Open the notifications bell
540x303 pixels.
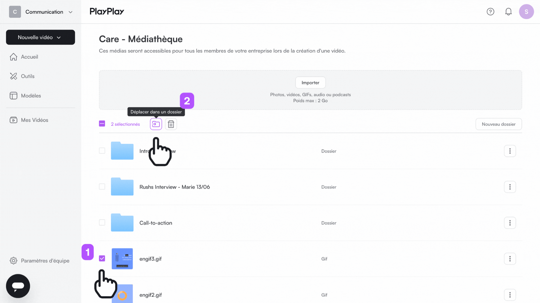pos(508,12)
